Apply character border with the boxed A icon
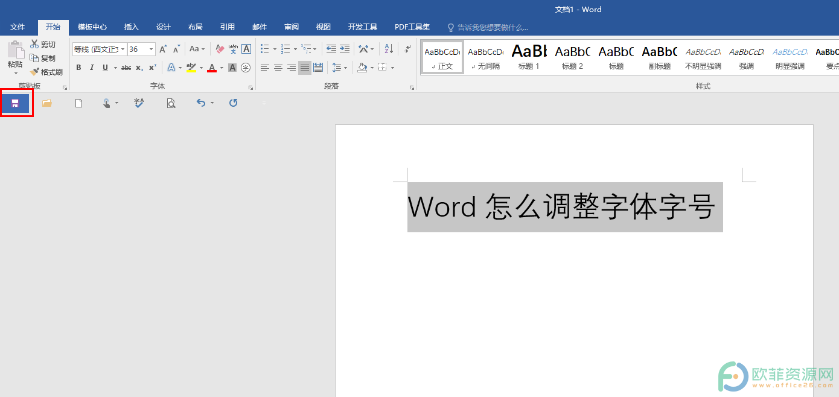 click(x=246, y=49)
